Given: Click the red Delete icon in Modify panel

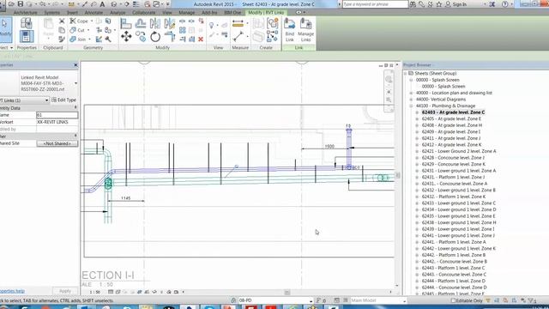Looking at the screenshot, I should 201,39.
